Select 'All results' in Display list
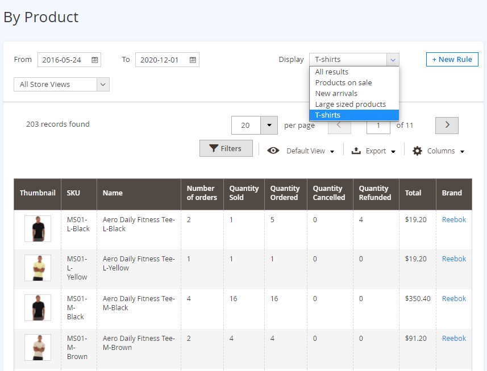Viewport: 487px width, 371px height. point(331,72)
